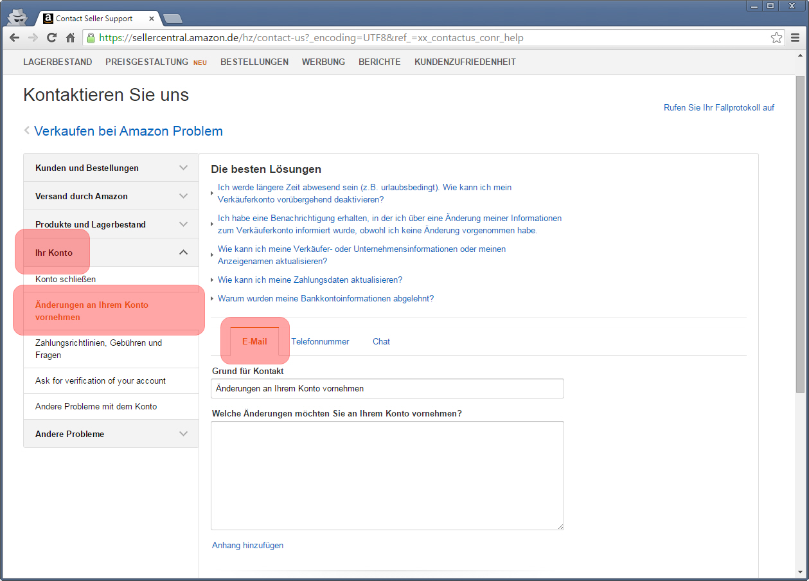Open link about Benachrichtigung of account information change

pyautogui.click(x=389, y=224)
